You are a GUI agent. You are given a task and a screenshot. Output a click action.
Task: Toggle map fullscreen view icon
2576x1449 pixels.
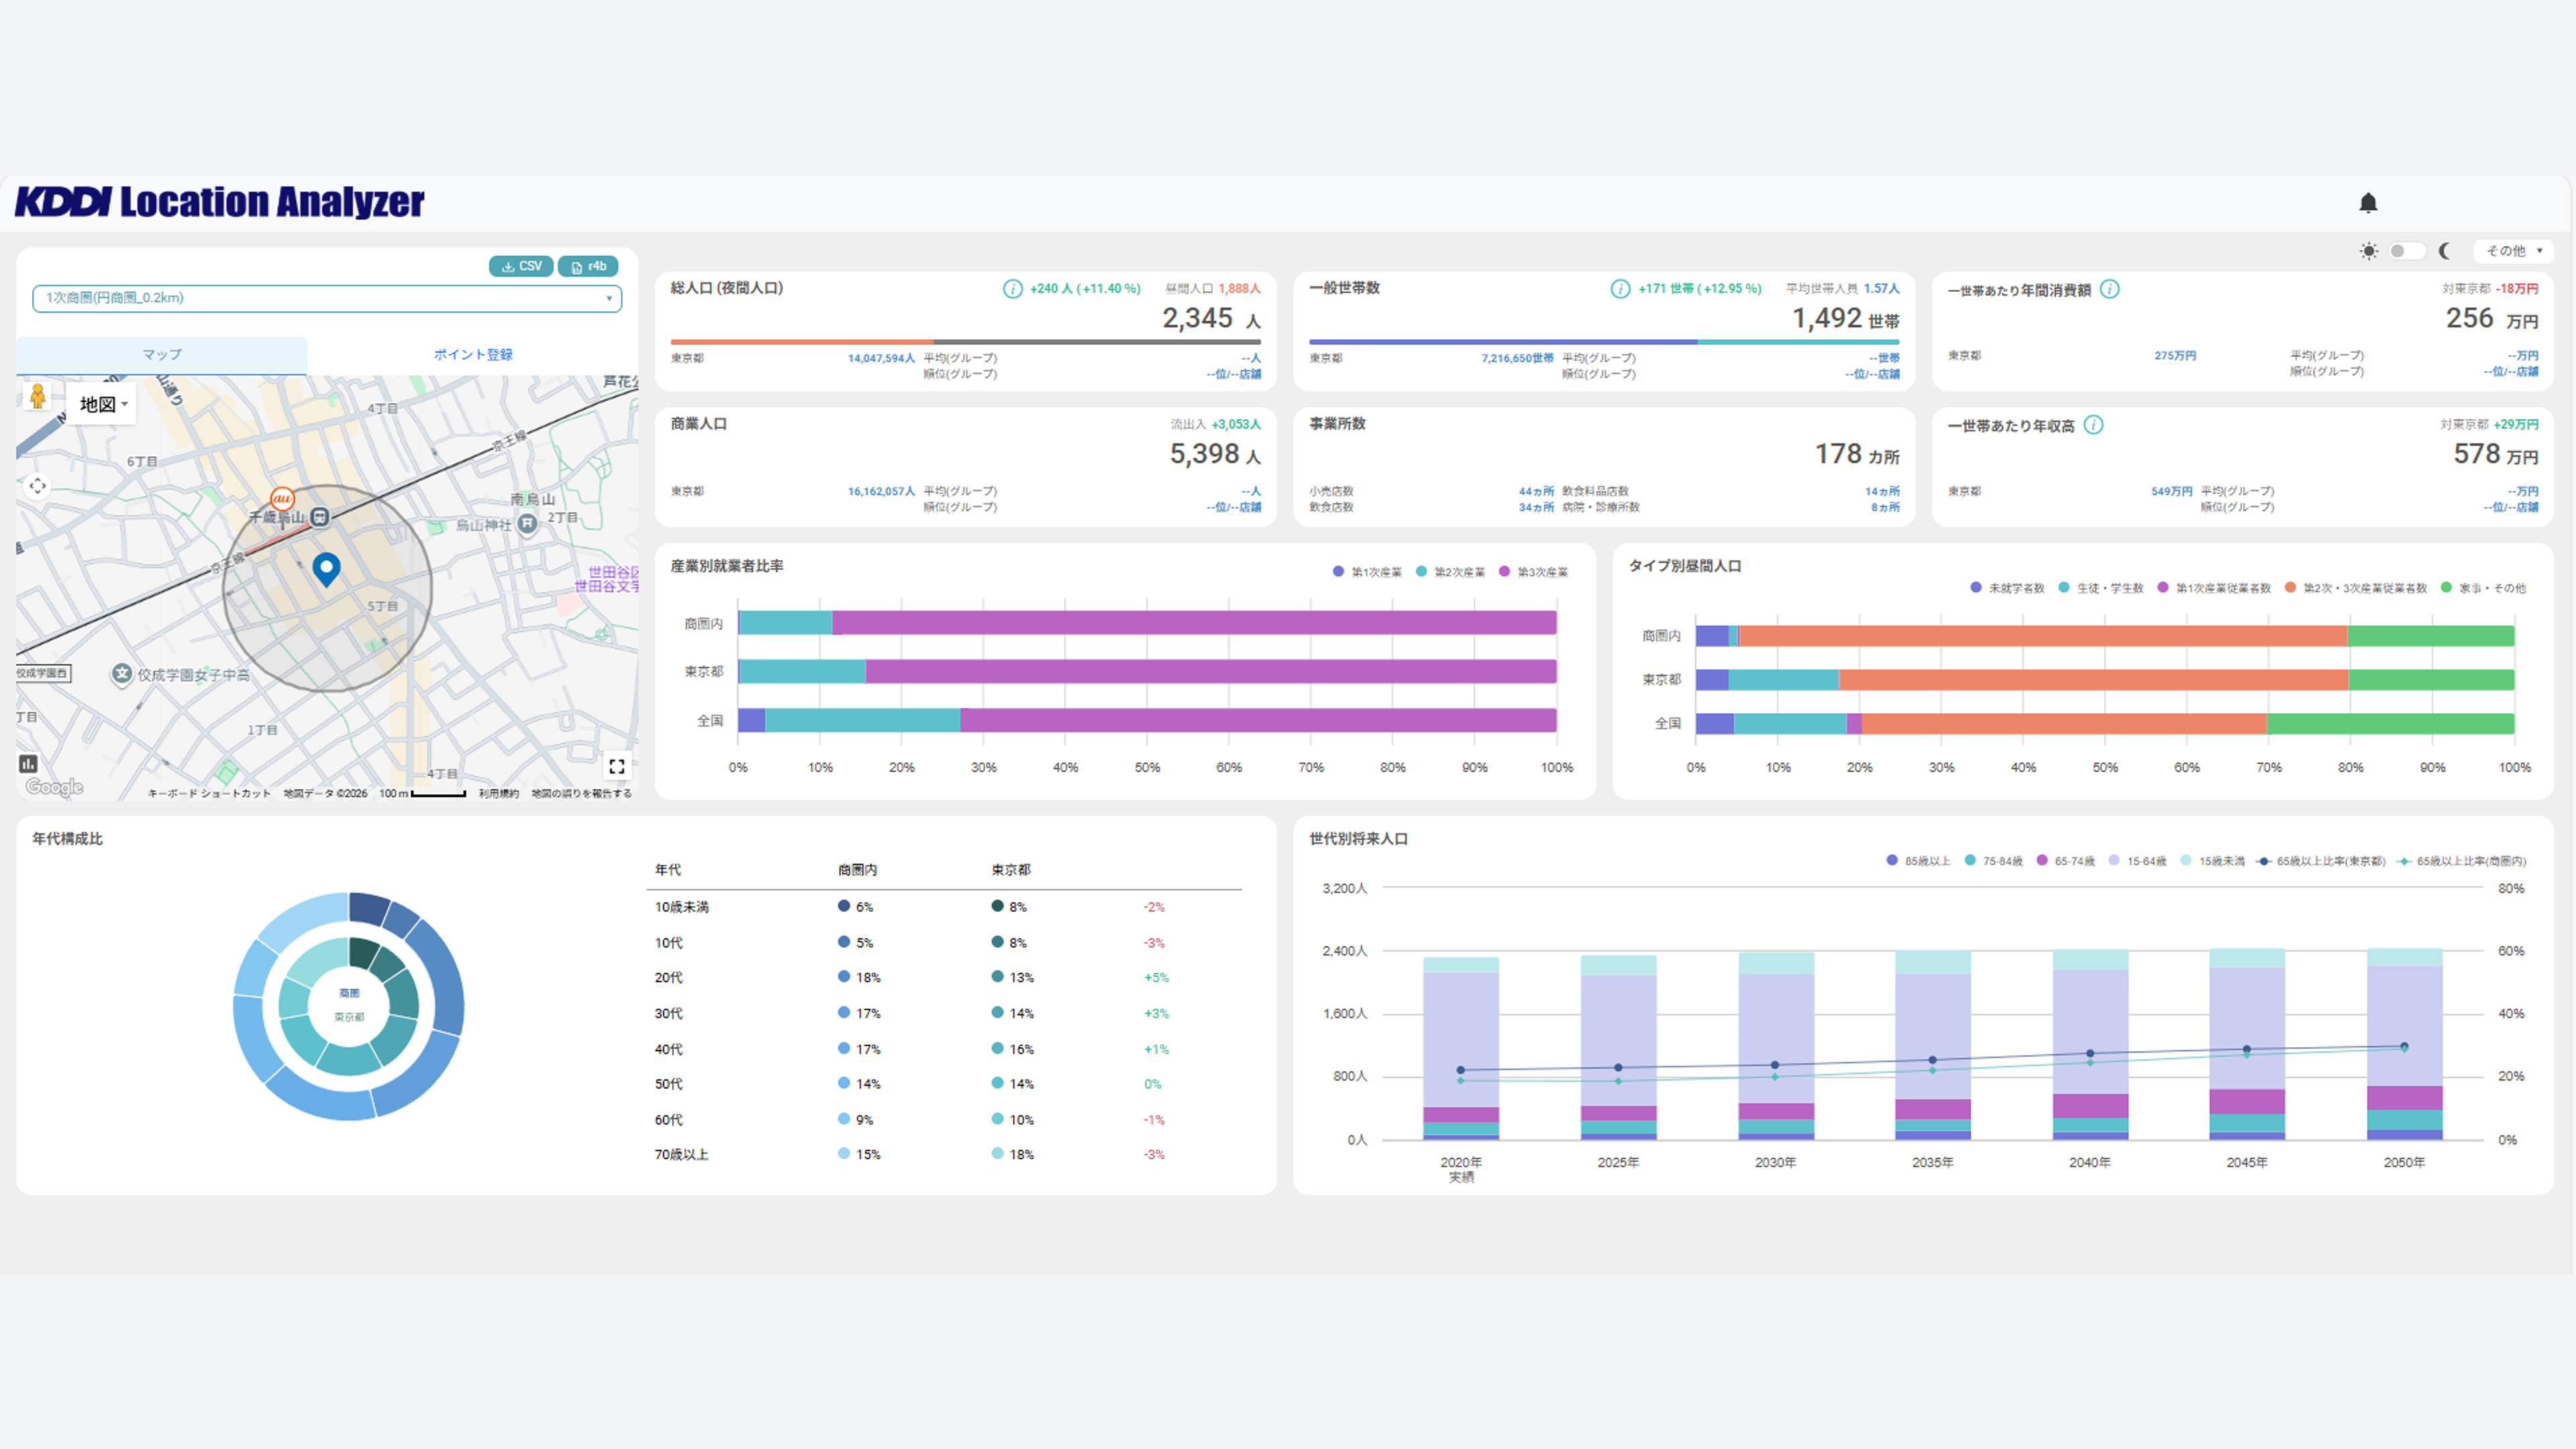click(x=617, y=766)
